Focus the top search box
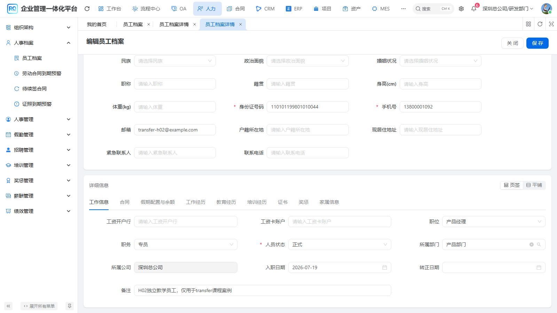557x313 pixels. (433, 9)
